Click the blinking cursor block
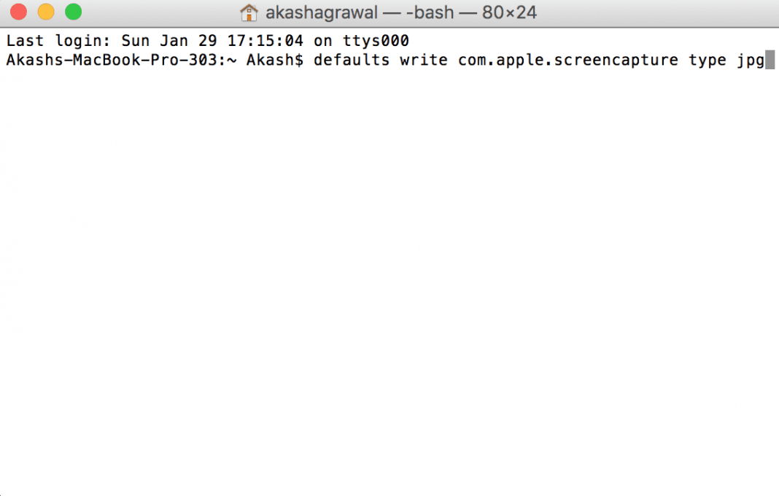The height and width of the screenshot is (496, 779). (771, 60)
